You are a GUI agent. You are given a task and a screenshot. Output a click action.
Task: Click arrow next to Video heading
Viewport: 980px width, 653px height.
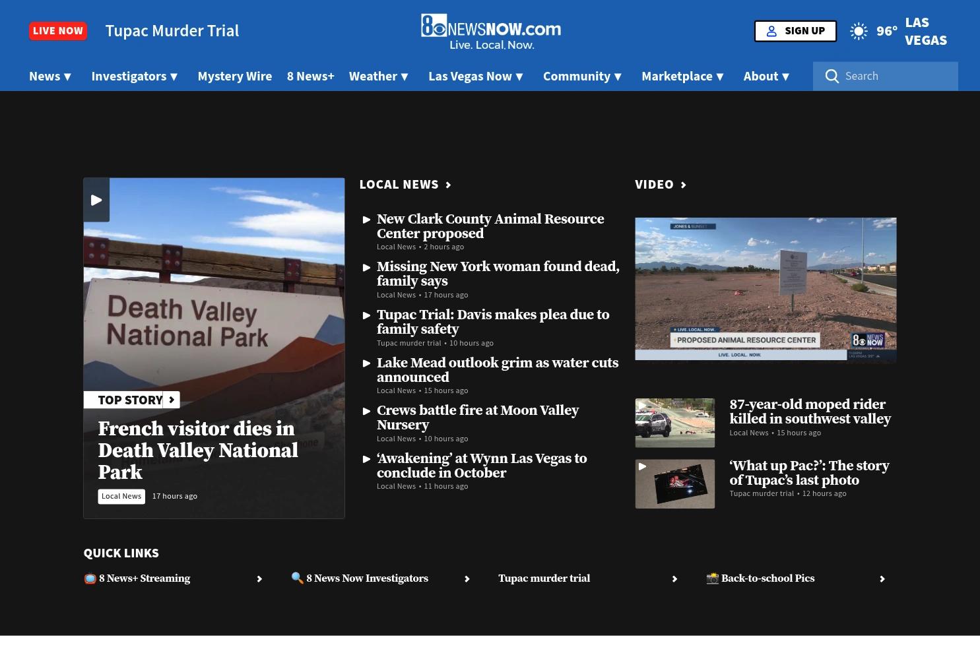tap(684, 185)
